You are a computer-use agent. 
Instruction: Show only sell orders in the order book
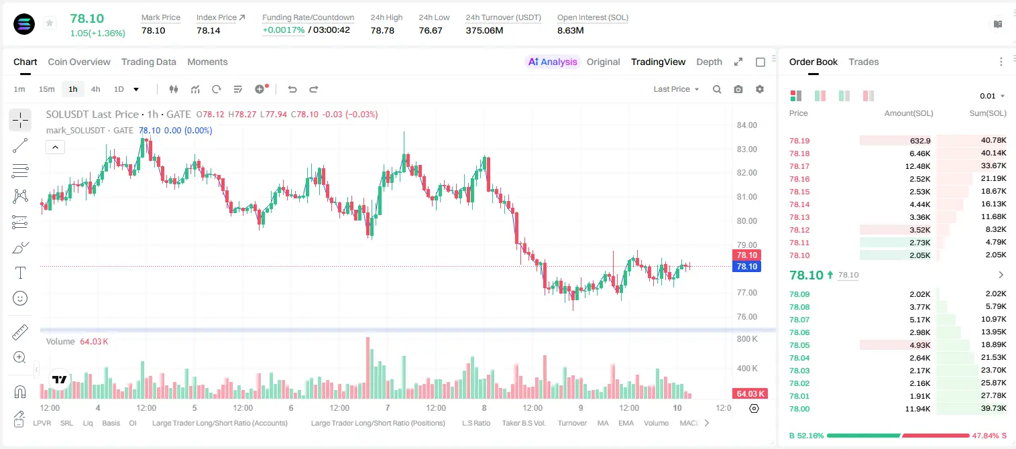(868, 96)
